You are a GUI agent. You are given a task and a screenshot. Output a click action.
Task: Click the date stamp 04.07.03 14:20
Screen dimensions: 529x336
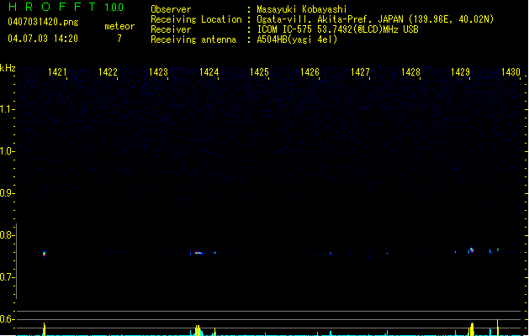(43, 39)
